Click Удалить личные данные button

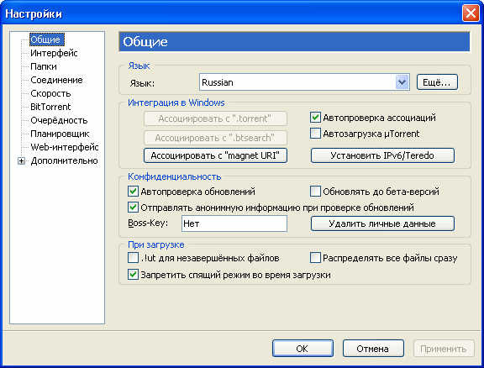(382, 223)
